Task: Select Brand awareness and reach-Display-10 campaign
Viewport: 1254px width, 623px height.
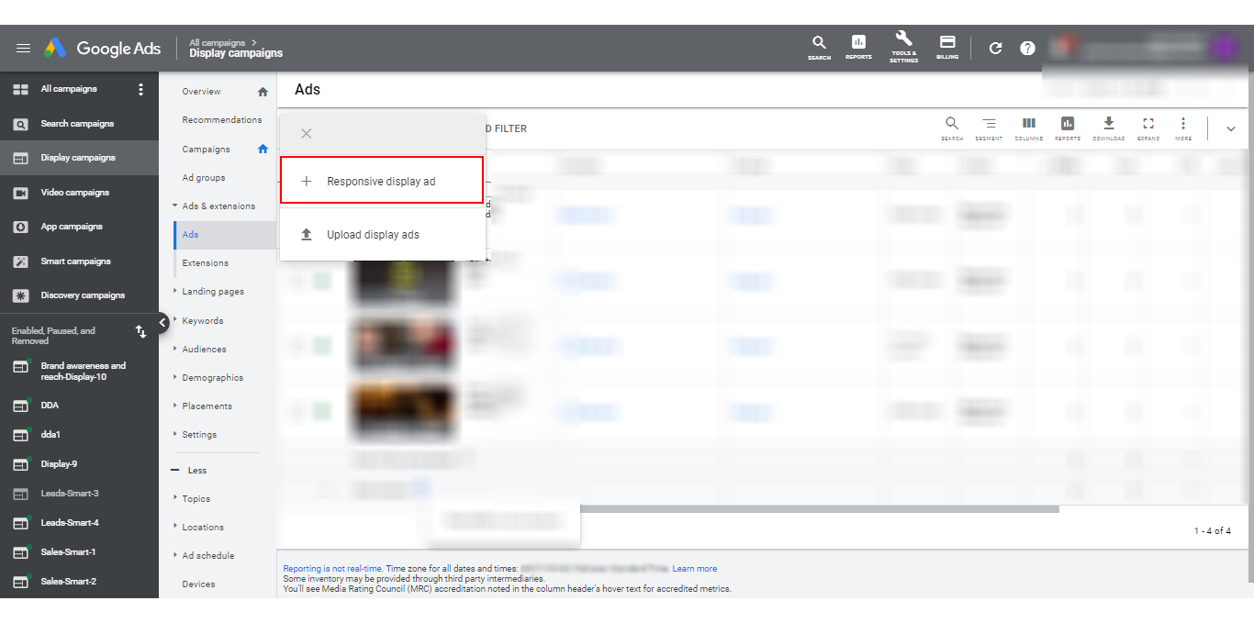Action: [x=83, y=371]
